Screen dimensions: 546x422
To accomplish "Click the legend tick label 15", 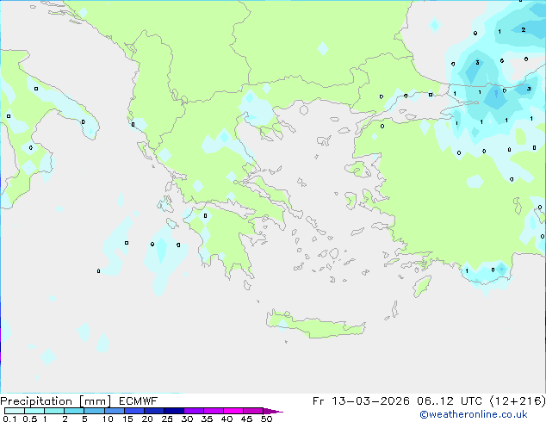I will (127, 419).
